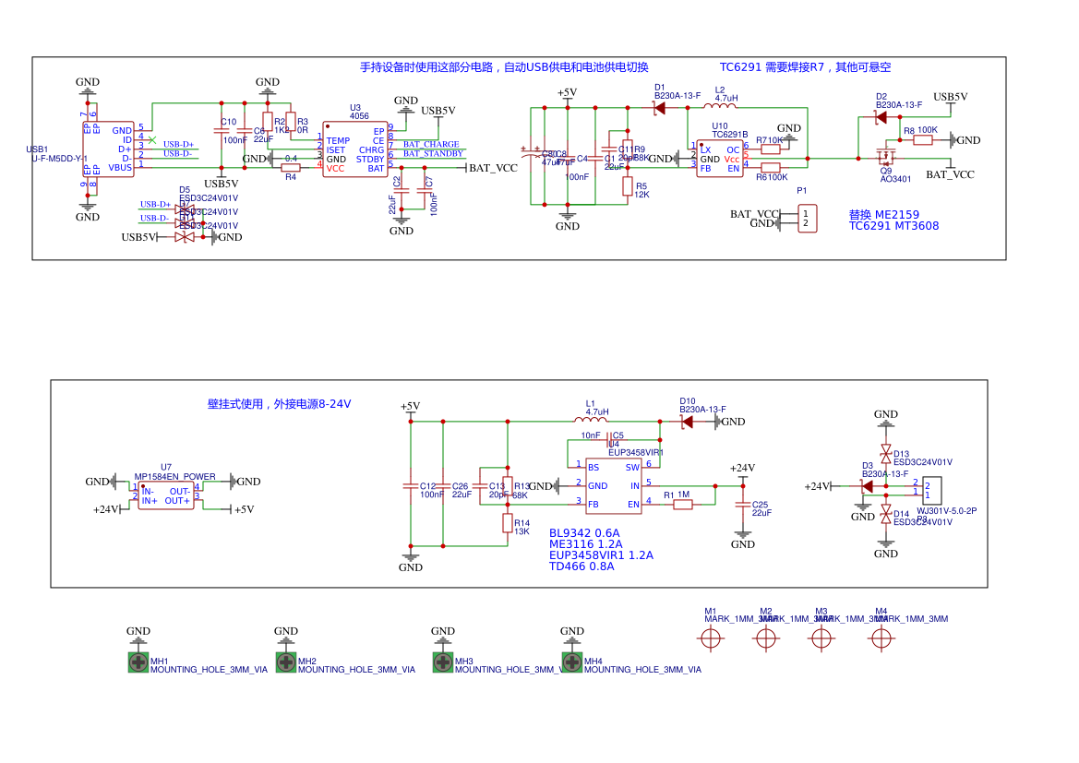
Task: Select the U3 4056 charger chip
Action: point(355,149)
